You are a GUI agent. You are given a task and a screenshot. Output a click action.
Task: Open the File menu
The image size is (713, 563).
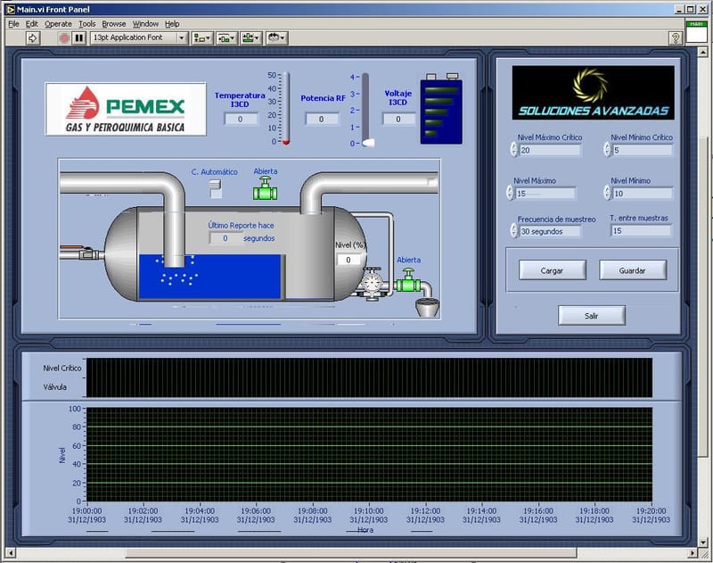pyautogui.click(x=13, y=24)
